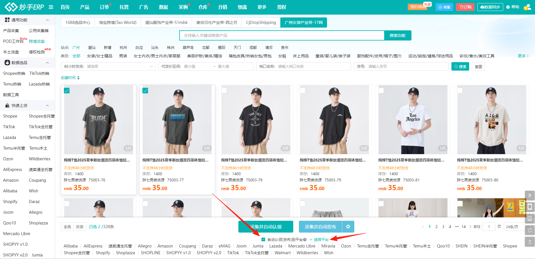Open Los Angeles white t-shirt thumbnail
Image resolution: width=535 pixels, height=259 pixels.
pos(413,120)
